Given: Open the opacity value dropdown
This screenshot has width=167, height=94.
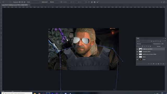Looking at the screenshot, I should pos(163,44).
